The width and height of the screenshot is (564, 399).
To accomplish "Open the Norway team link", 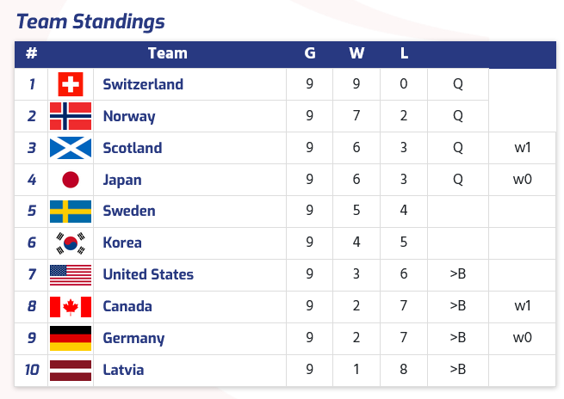I will [127, 116].
